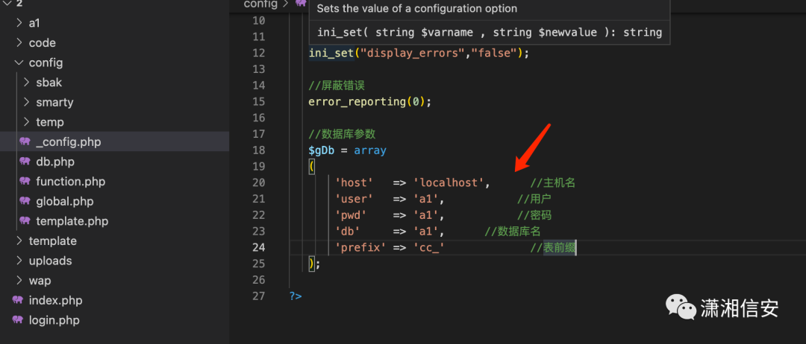Select the uploads folder label
This screenshot has width=806, height=344.
(x=51, y=261)
